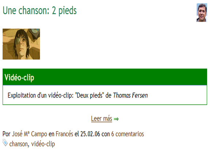Click the blue tag icon before chanson
210x153 pixels.
coord(5,143)
